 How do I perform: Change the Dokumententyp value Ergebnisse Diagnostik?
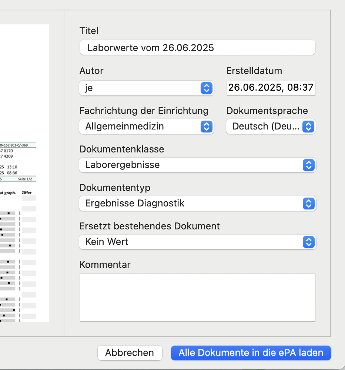pyautogui.click(x=197, y=203)
